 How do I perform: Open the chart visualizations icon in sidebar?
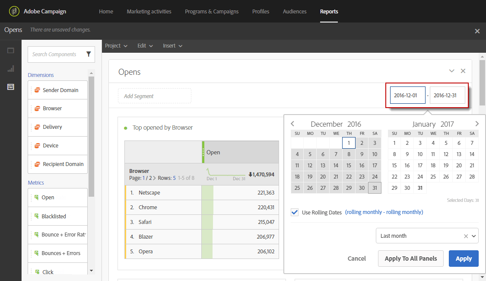10,69
